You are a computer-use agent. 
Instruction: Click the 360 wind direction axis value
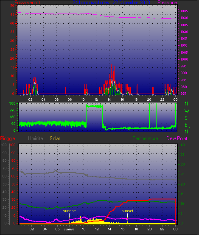[12, 103]
